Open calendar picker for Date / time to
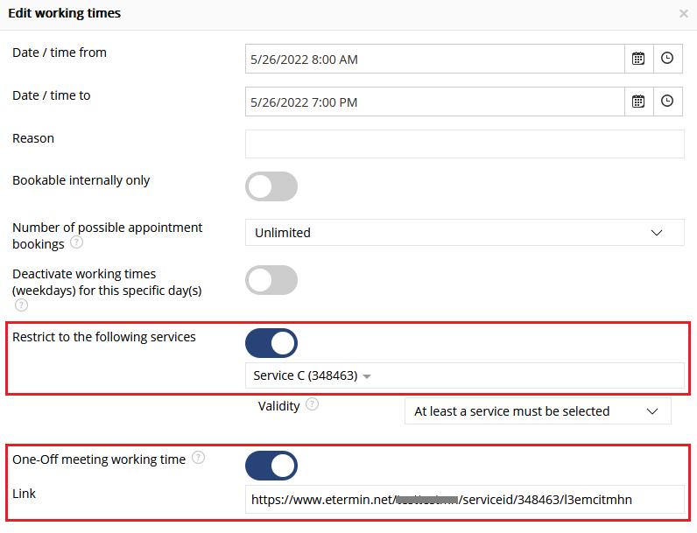This screenshot has height=533, width=697. [638, 102]
